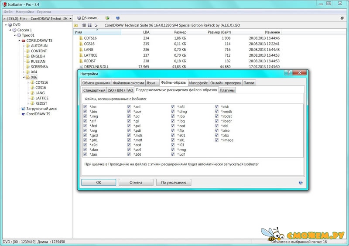Viewport: 349px width, 246px height.
Task: Click the Отмена button
Action: coord(136,182)
